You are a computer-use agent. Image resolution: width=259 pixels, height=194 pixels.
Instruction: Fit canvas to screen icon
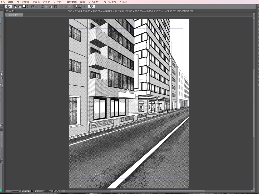pos(32,191)
